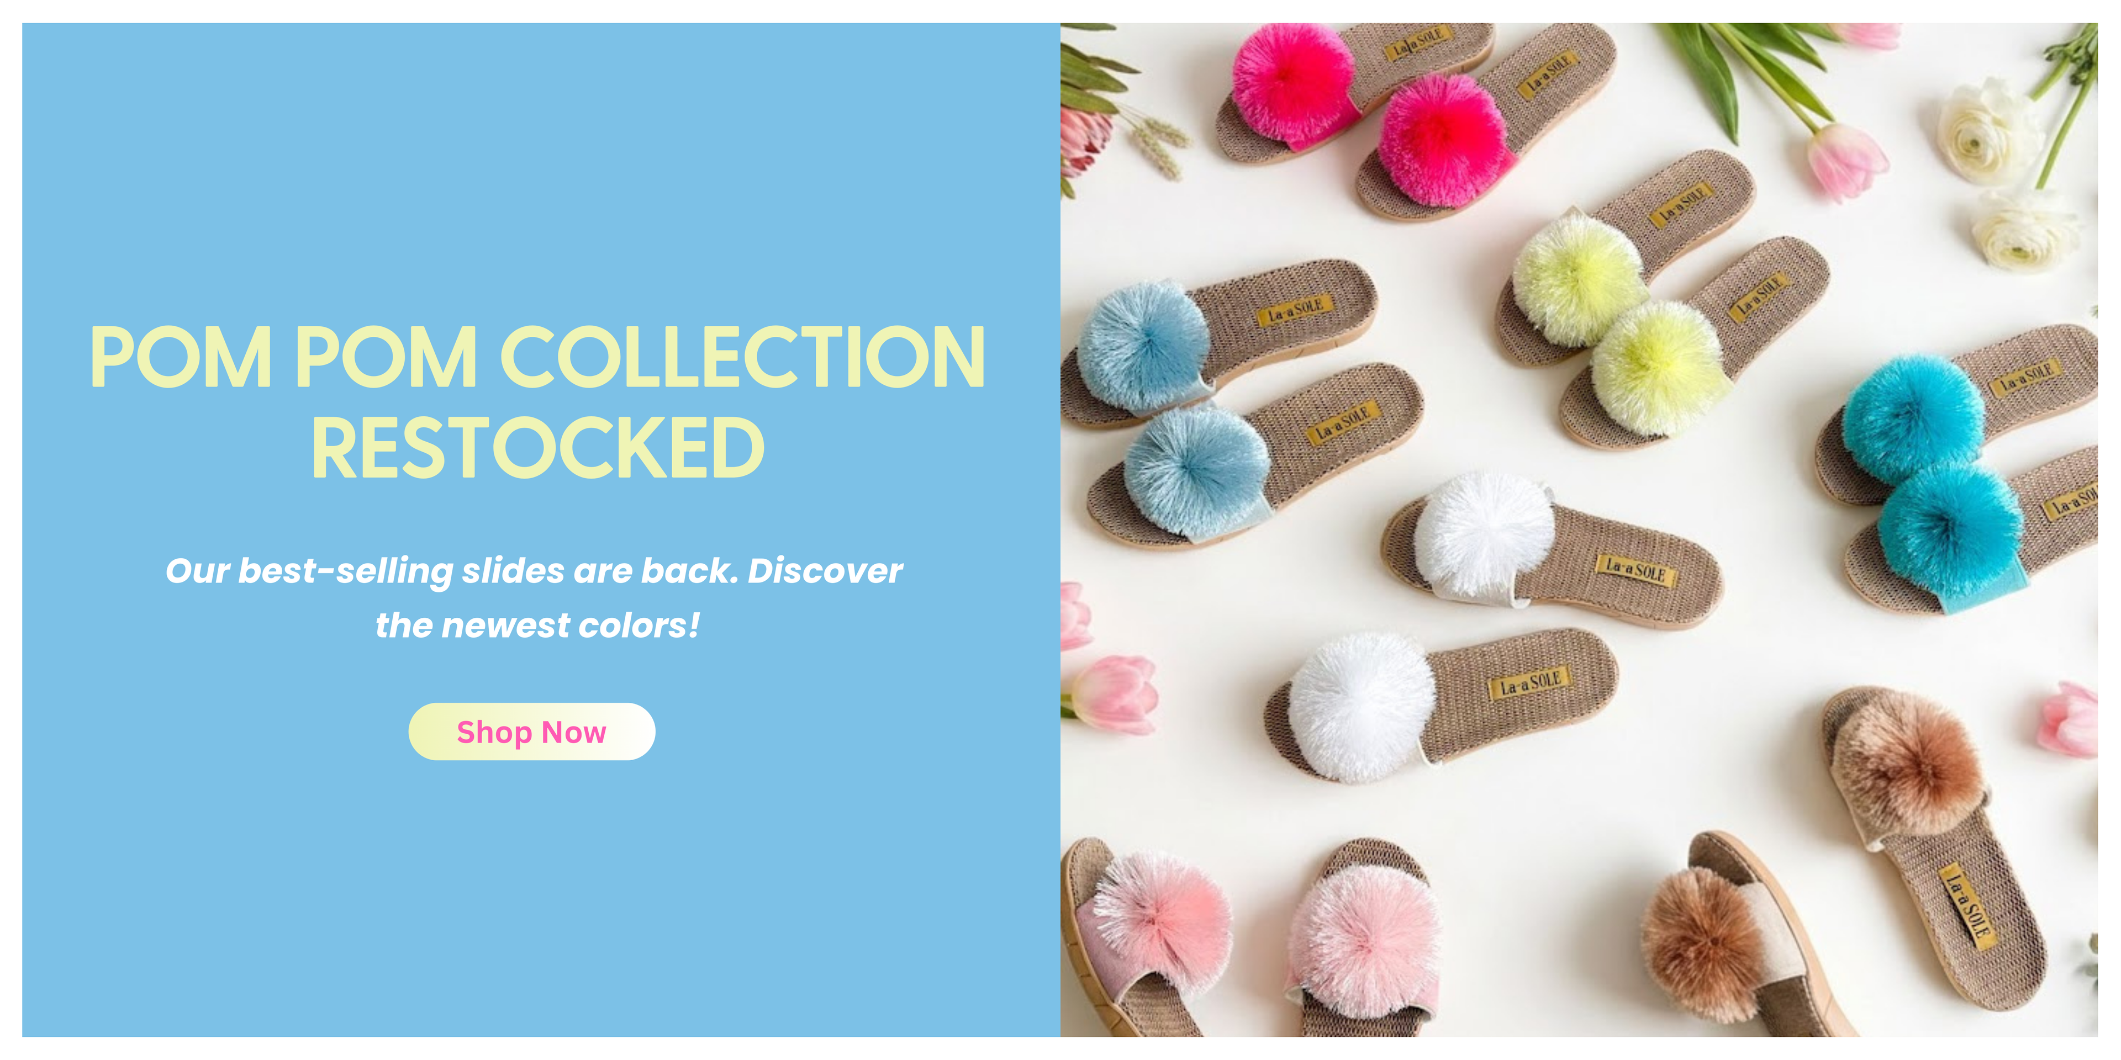Click the Shop Now button

point(532,731)
